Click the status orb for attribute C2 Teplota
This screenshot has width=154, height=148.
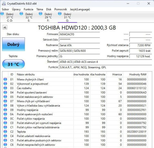(x=5, y=132)
